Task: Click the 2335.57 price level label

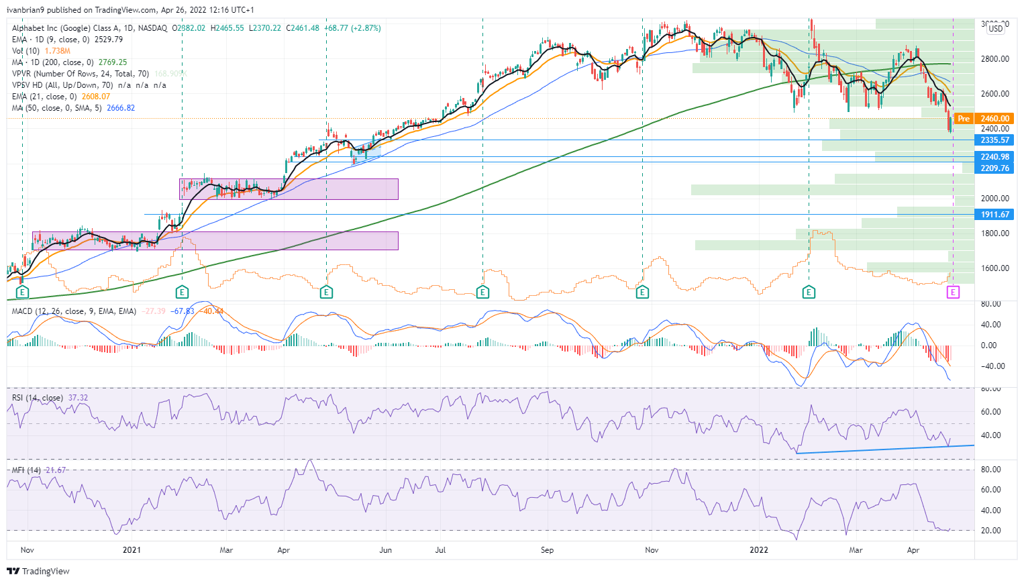Action: tap(994, 140)
